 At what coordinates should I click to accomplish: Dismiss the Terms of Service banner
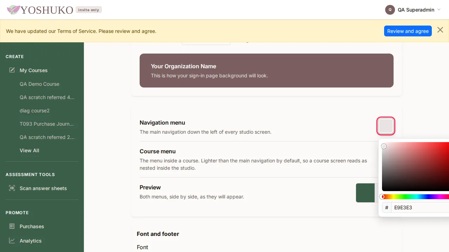tap(440, 30)
